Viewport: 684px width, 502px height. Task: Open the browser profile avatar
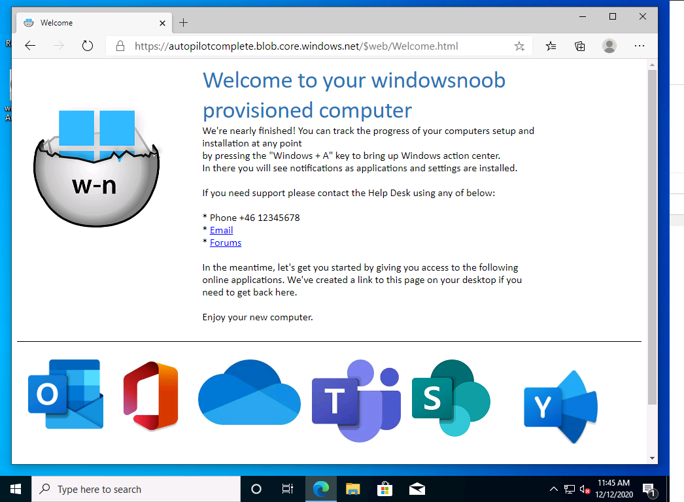click(609, 46)
